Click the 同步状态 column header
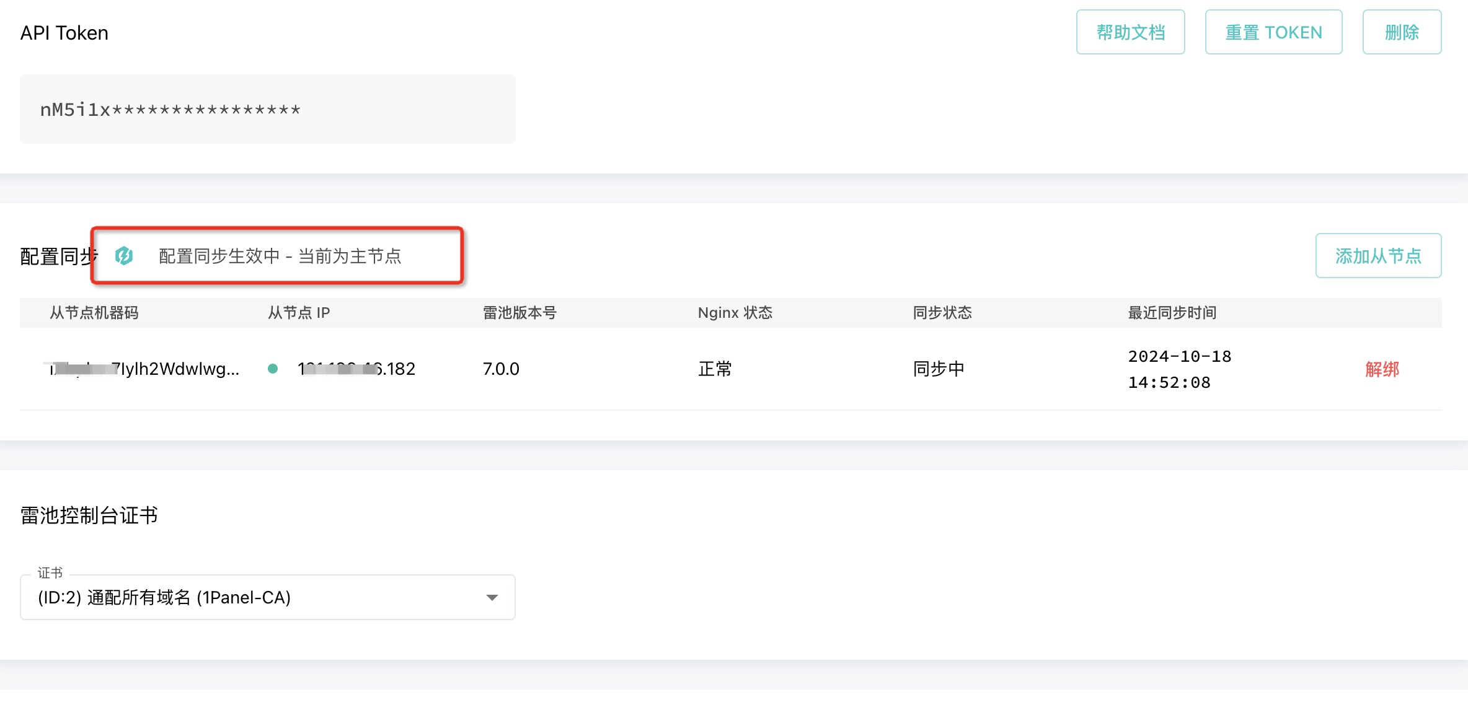Viewport: 1468px width, 705px height. click(942, 313)
